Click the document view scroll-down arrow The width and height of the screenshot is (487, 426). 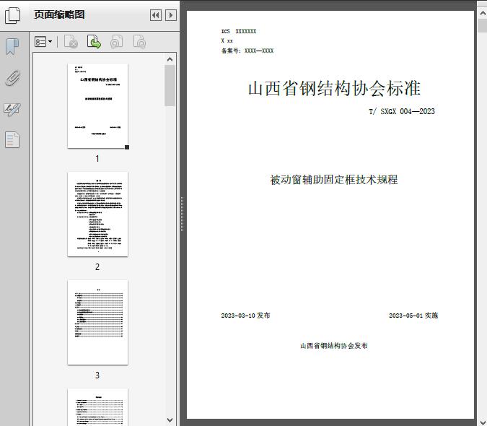(x=483, y=422)
